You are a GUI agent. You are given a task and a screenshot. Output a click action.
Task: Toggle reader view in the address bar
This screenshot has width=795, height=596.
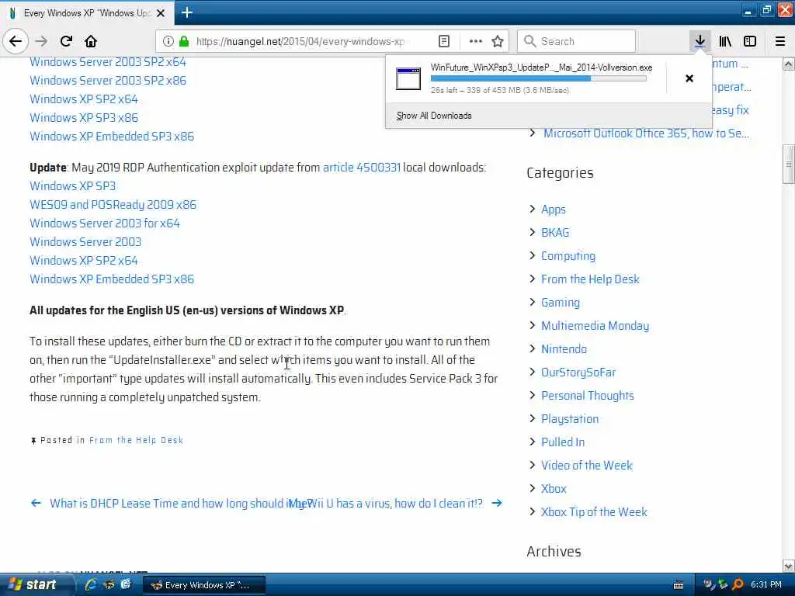[x=444, y=41]
